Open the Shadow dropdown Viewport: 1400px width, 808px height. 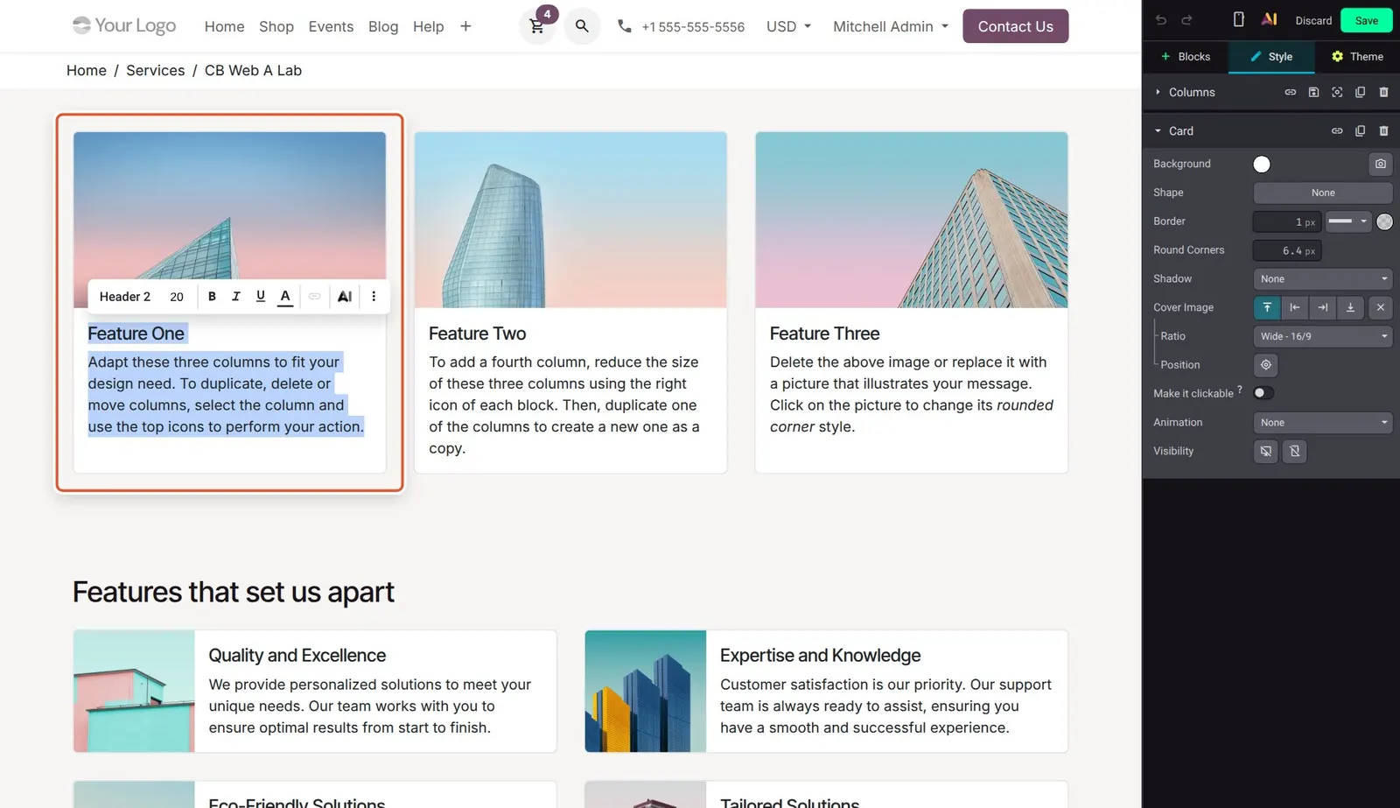click(x=1322, y=278)
